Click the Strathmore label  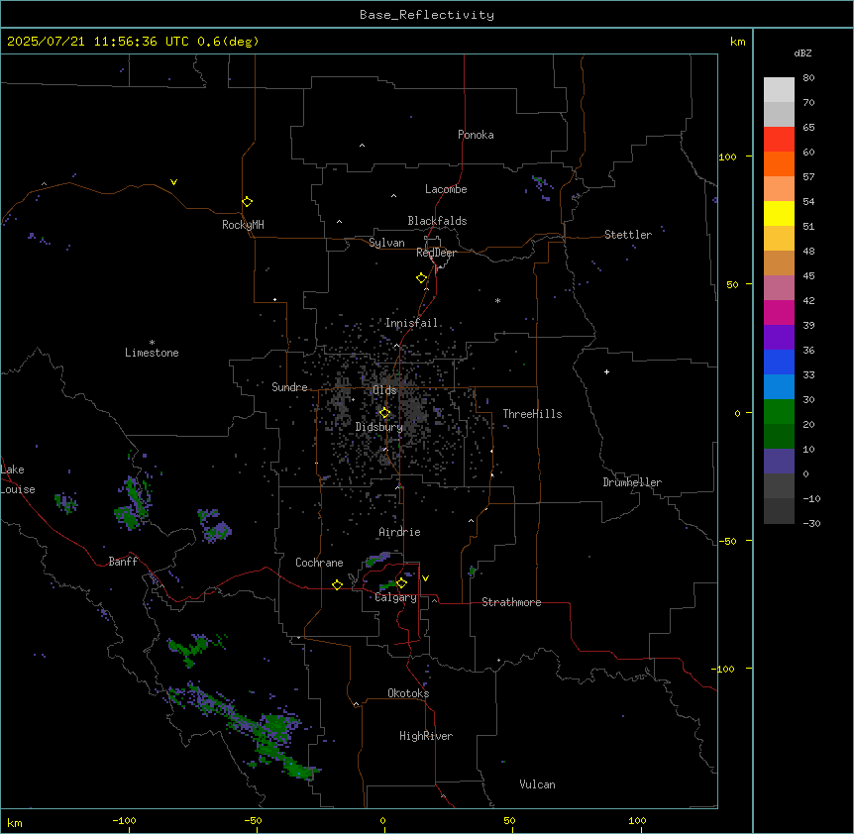[x=511, y=602]
